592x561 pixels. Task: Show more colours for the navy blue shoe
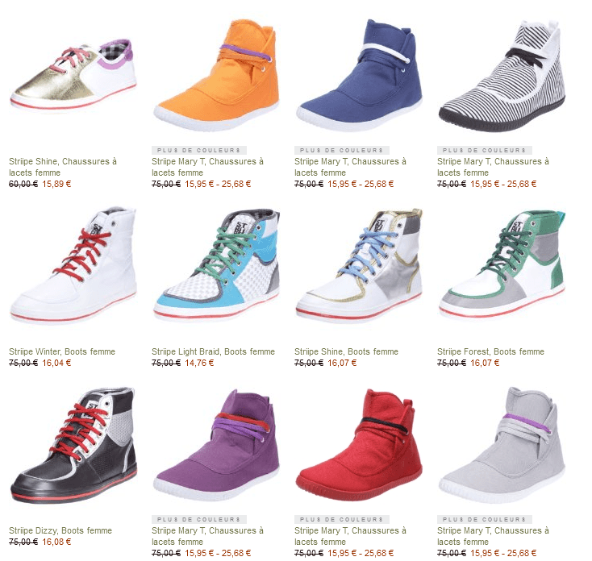pyautogui.click(x=342, y=150)
